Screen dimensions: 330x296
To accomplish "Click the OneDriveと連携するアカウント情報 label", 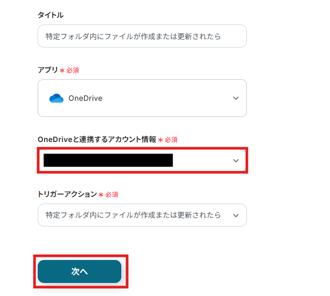I will tap(97, 139).
